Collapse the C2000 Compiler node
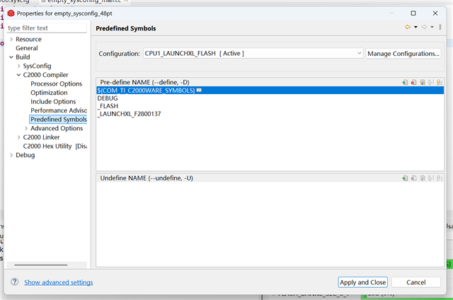The height and width of the screenshot is (300, 453). (x=19, y=75)
